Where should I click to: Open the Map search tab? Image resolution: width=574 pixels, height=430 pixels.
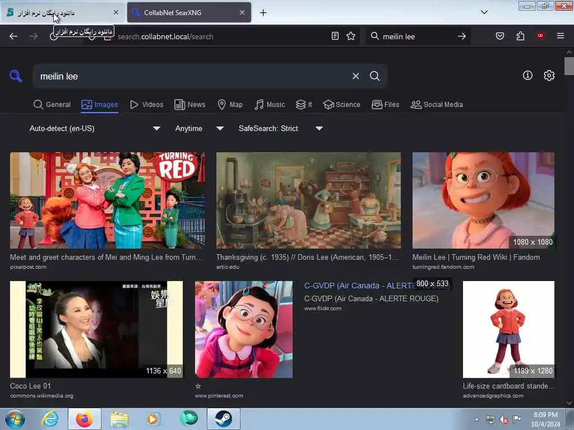pyautogui.click(x=230, y=105)
